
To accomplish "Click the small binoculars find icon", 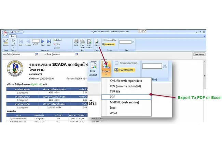I will [x=133, y=42].
